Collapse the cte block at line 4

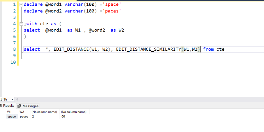[x=21, y=24]
